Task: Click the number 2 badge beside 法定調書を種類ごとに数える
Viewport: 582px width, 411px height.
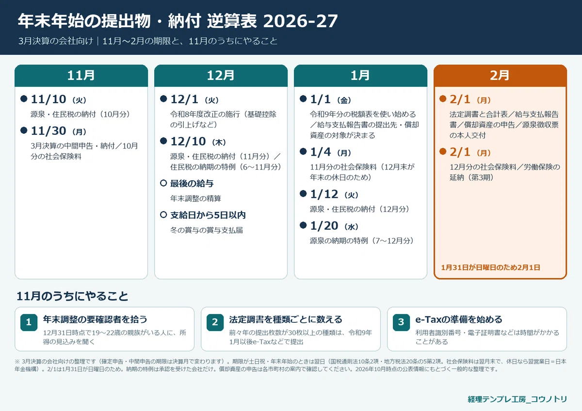Action: [215, 322]
